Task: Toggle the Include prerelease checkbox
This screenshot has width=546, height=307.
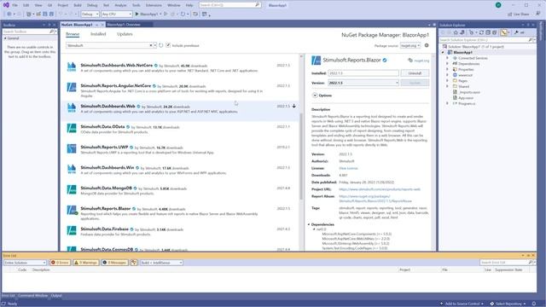Action: (x=168, y=45)
